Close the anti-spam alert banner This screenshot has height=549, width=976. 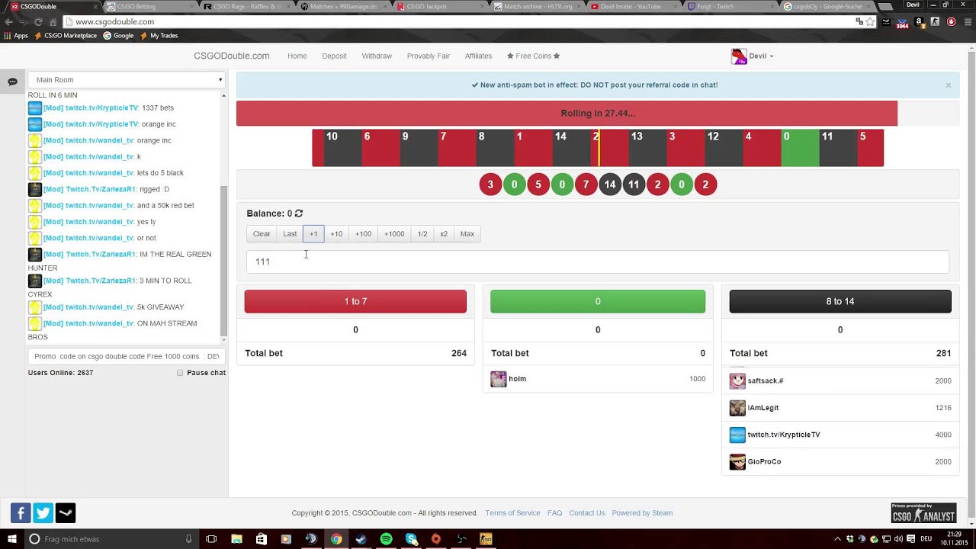[x=949, y=85]
